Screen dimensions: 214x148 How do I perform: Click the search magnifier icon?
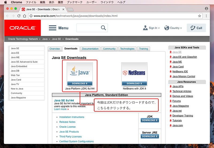103,28
